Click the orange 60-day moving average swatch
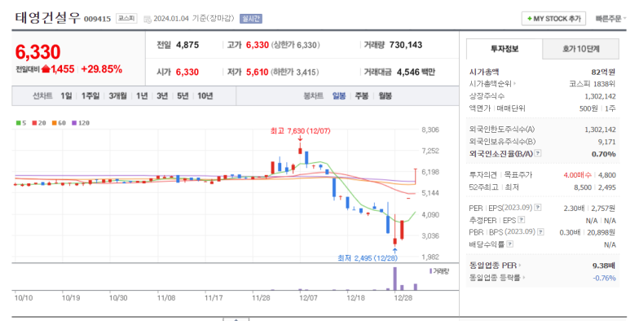Screen dimensions: 630x321 (55, 123)
